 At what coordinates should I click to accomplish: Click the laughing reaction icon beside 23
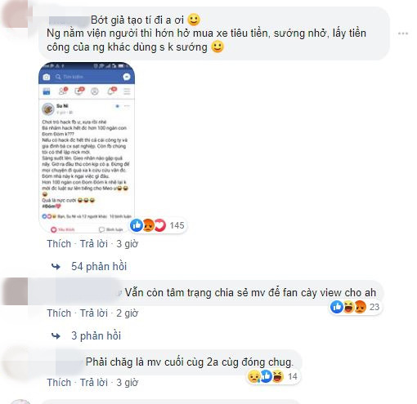[348, 307]
